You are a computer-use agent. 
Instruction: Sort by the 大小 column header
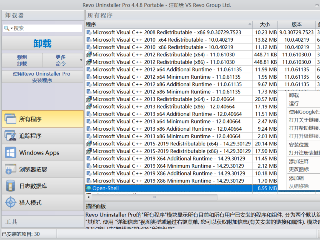tap(265, 24)
